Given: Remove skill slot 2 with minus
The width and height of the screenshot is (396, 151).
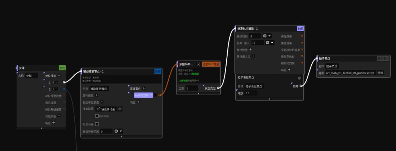Looking at the screenshot, I should coord(56,89).
